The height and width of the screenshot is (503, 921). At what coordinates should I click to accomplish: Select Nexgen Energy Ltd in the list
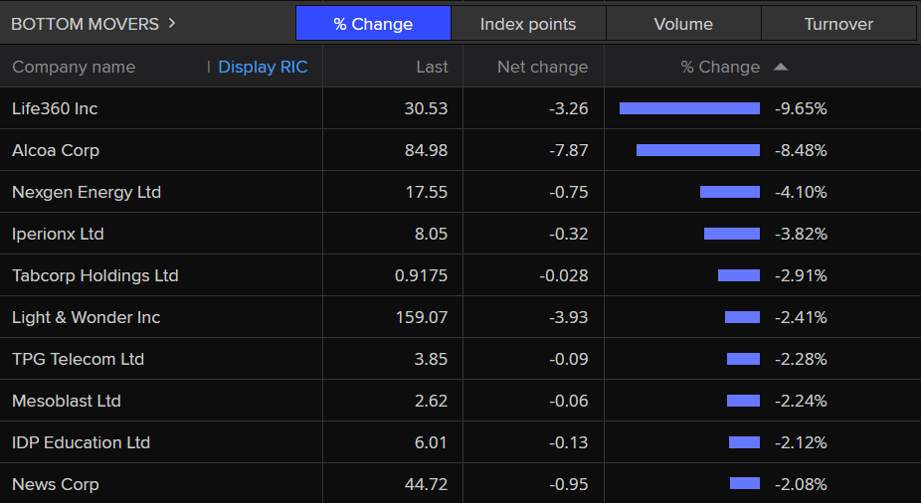[87, 193]
